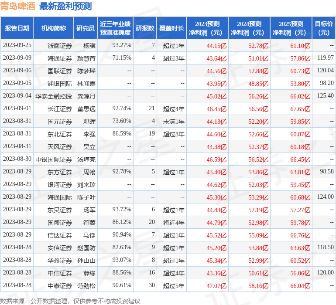336x305 pixels.
Task: Click researcher name 林闻嘉
Action: (86, 84)
